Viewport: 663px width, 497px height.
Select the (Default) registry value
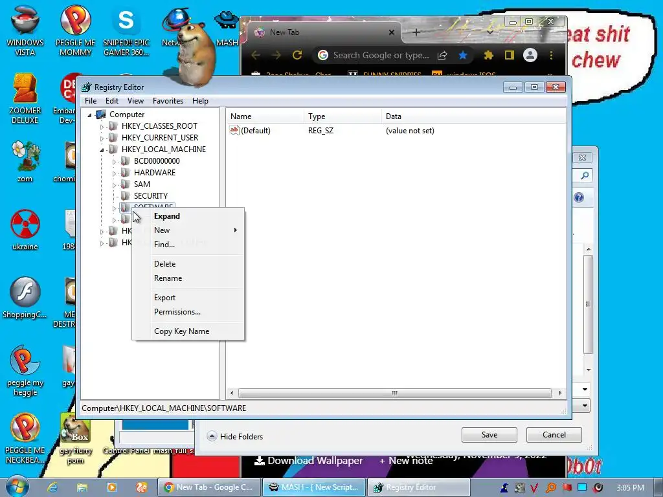pos(255,131)
